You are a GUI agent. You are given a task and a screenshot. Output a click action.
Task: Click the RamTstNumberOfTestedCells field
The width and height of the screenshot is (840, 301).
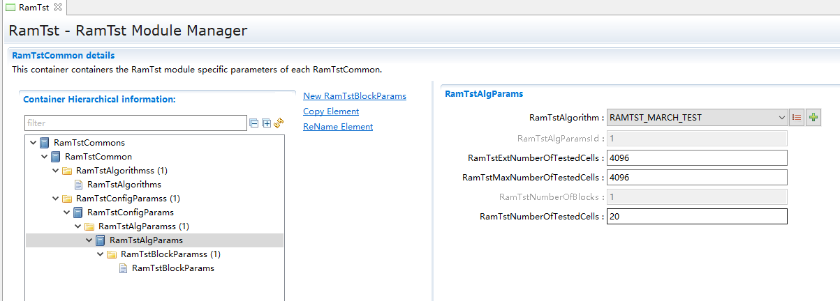pyautogui.click(x=696, y=217)
